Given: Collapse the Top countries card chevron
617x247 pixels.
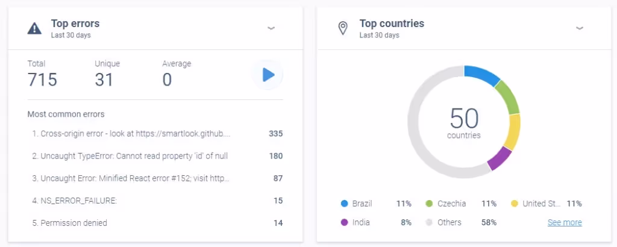Looking at the screenshot, I should tap(580, 28).
